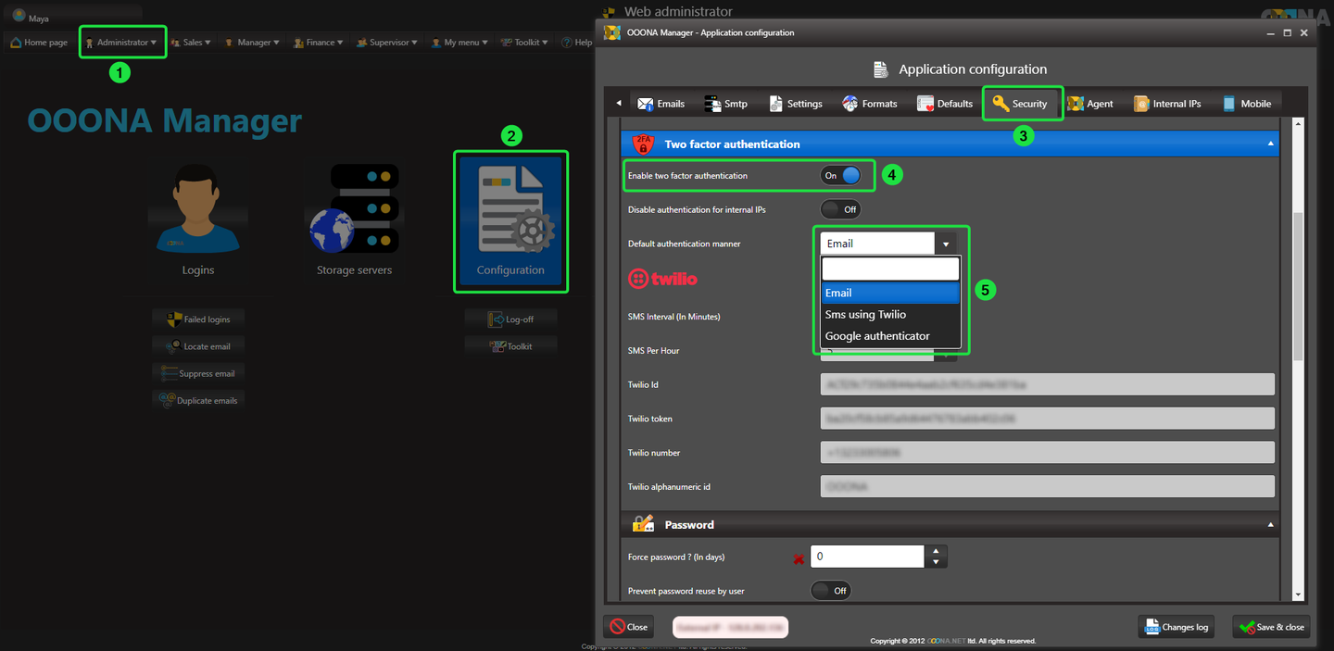Viewport: 1334px width, 651px height.
Task: Click the Duplicate emails shortcut
Action: tap(198, 401)
